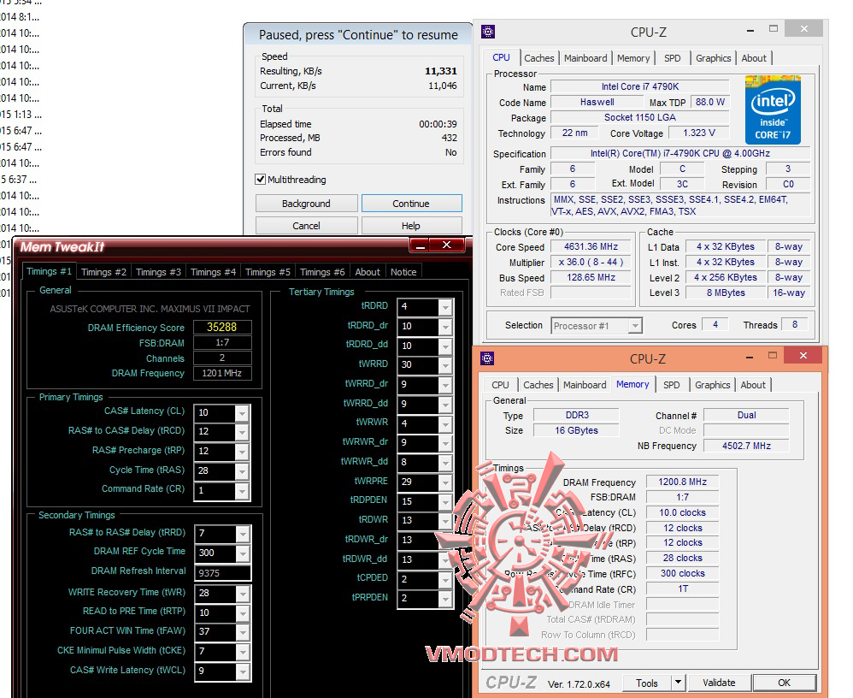Open Cycle Time (tRAS) dropdown

tap(242, 471)
